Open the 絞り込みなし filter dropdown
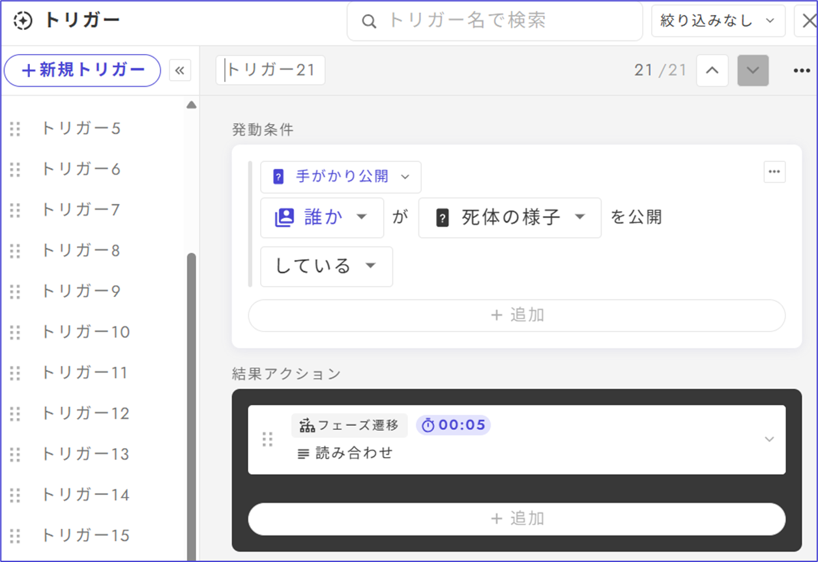 (x=718, y=21)
